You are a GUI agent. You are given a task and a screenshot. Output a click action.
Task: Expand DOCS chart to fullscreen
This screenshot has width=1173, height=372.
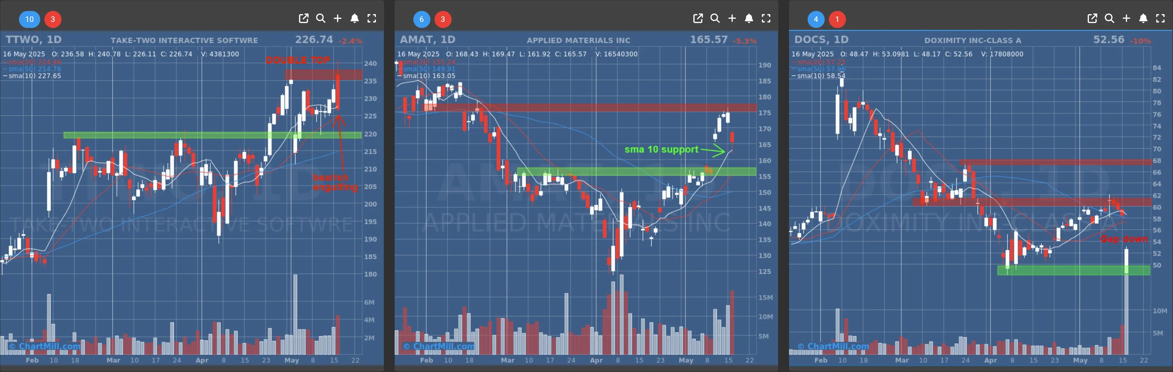(1160, 18)
